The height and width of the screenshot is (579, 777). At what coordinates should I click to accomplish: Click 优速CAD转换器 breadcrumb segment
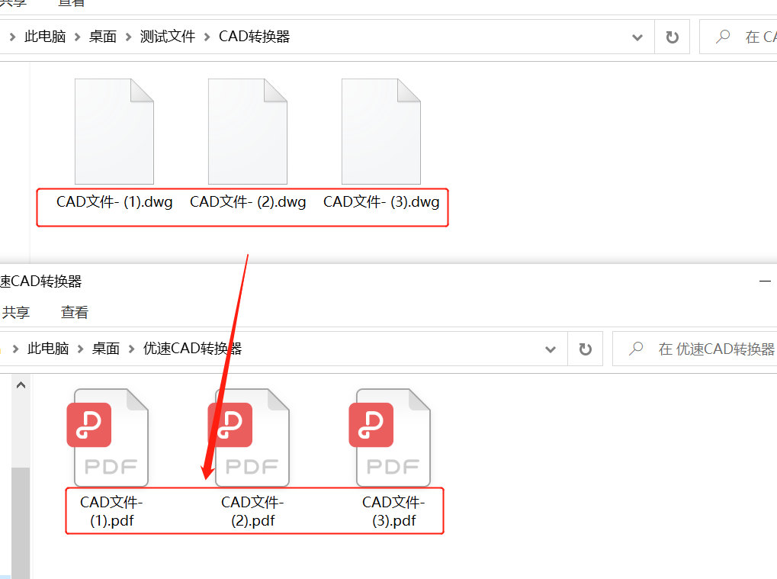pos(192,349)
